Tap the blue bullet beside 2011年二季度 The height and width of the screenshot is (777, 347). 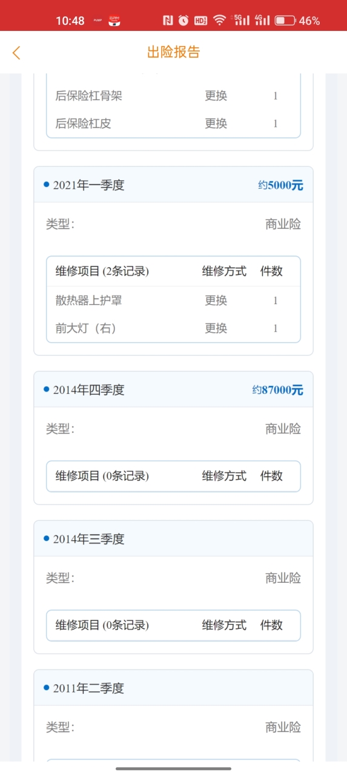47,687
